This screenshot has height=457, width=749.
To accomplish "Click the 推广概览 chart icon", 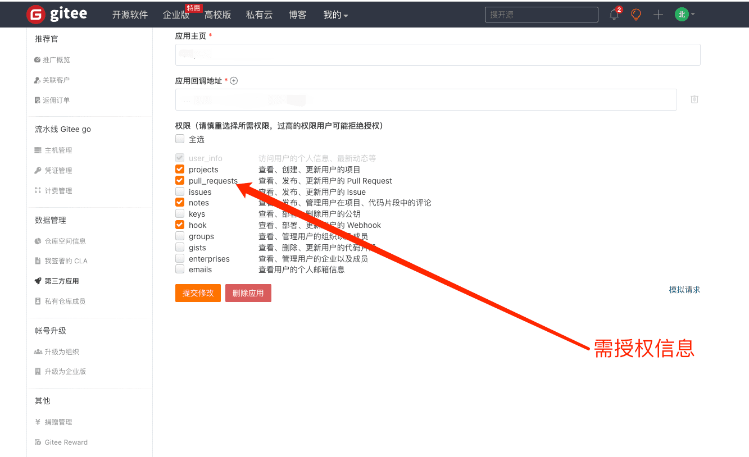I will pos(38,60).
